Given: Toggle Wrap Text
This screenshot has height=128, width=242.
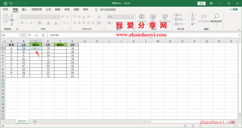Looking at the screenshot, I should pos(99,17).
